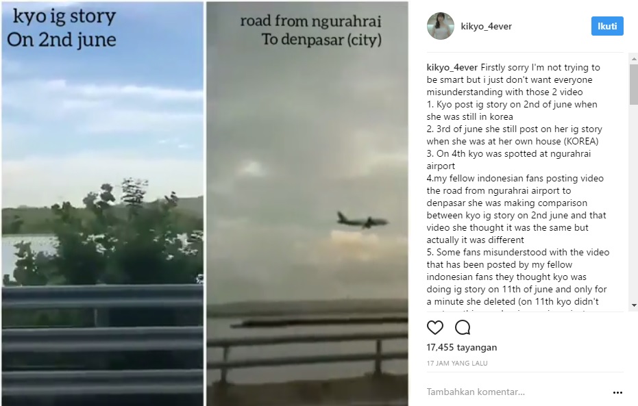Viewport: 638px width, 406px height.
Task: Open kikyo_4ever profile from header username
Action: click(x=487, y=27)
